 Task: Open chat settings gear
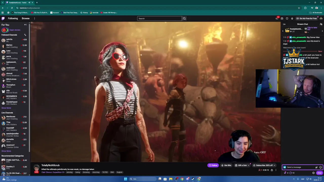[313, 173]
